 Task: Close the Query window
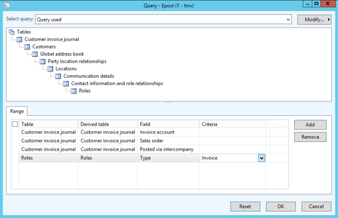click(328, 4)
